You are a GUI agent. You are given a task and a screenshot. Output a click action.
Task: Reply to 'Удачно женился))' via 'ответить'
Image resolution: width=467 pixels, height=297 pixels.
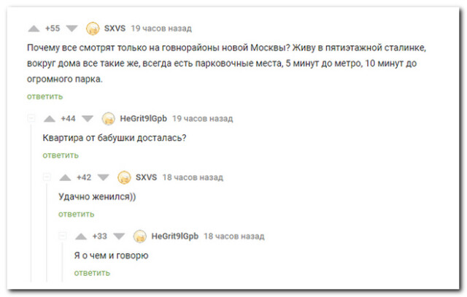tap(76, 215)
